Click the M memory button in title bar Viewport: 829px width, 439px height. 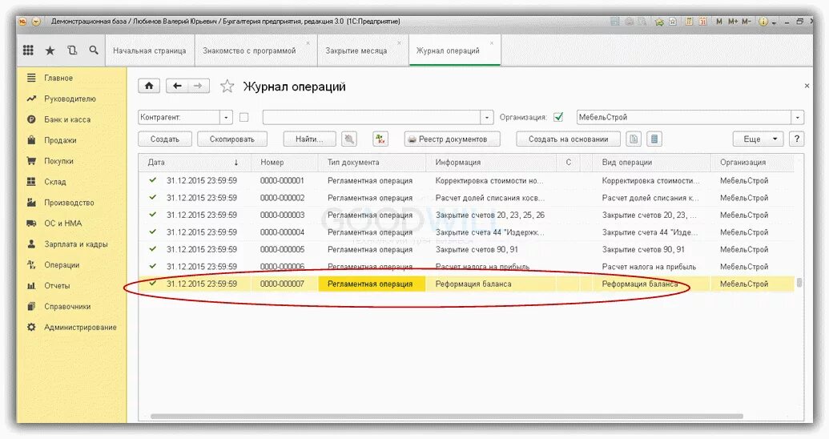click(x=719, y=22)
